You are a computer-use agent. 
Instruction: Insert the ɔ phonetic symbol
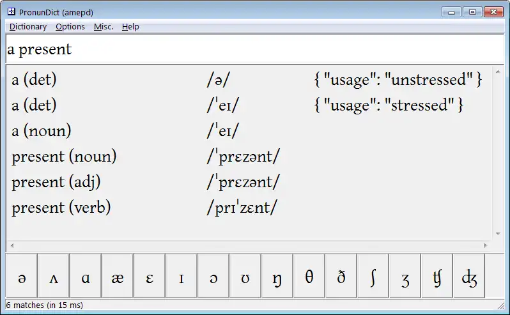213,276
